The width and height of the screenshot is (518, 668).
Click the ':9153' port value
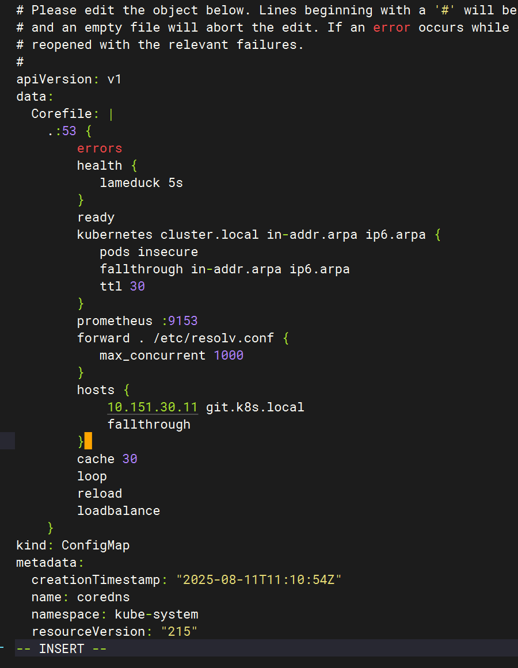[180, 321]
